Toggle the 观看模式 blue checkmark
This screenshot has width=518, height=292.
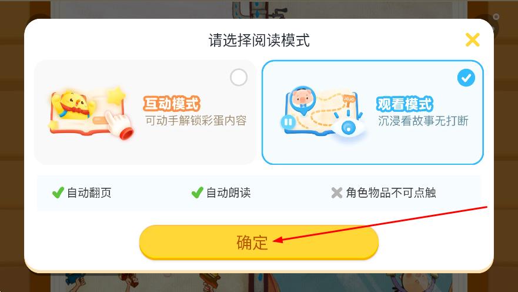pyautogui.click(x=466, y=78)
